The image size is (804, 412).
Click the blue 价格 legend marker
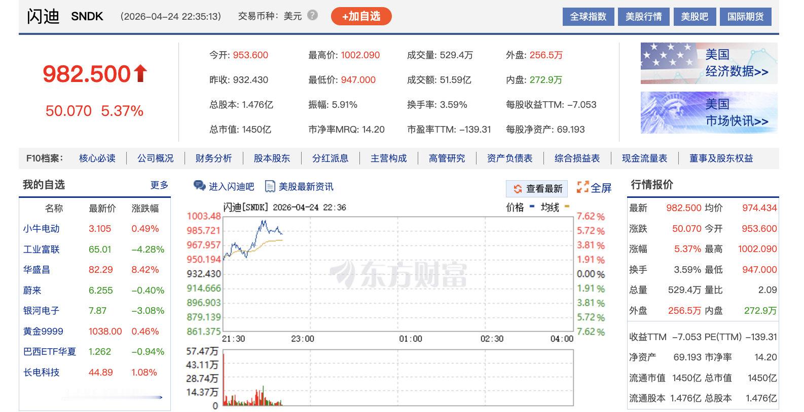[532, 207]
